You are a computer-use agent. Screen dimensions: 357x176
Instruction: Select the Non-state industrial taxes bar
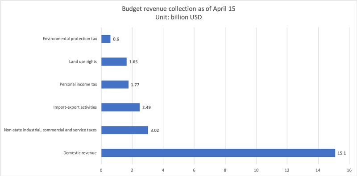pyautogui.click(x=125, y=130)
